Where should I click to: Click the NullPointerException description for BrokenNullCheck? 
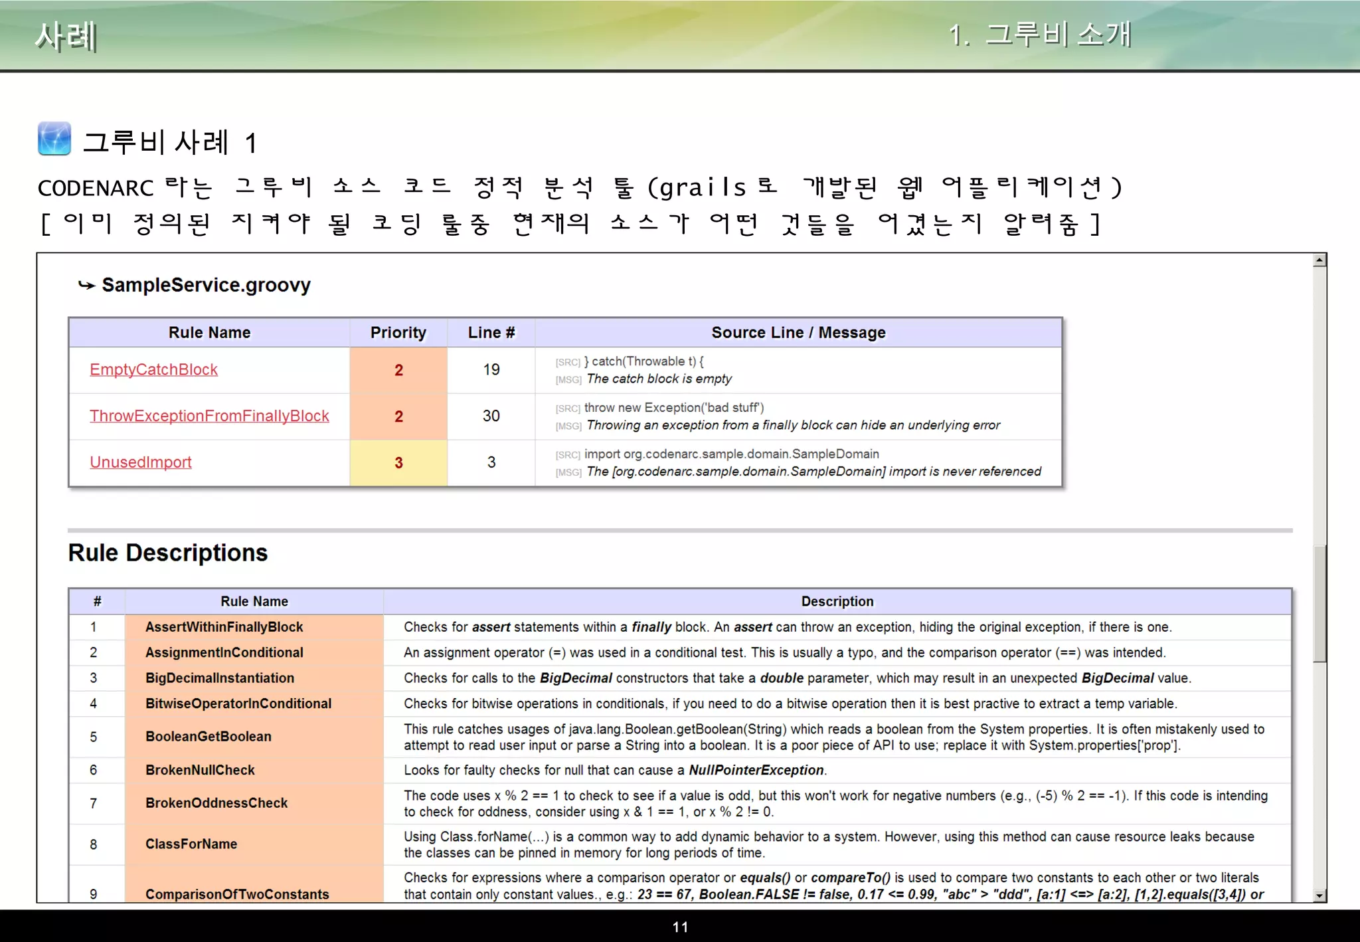pyautogui.click(x=615, y=770)
